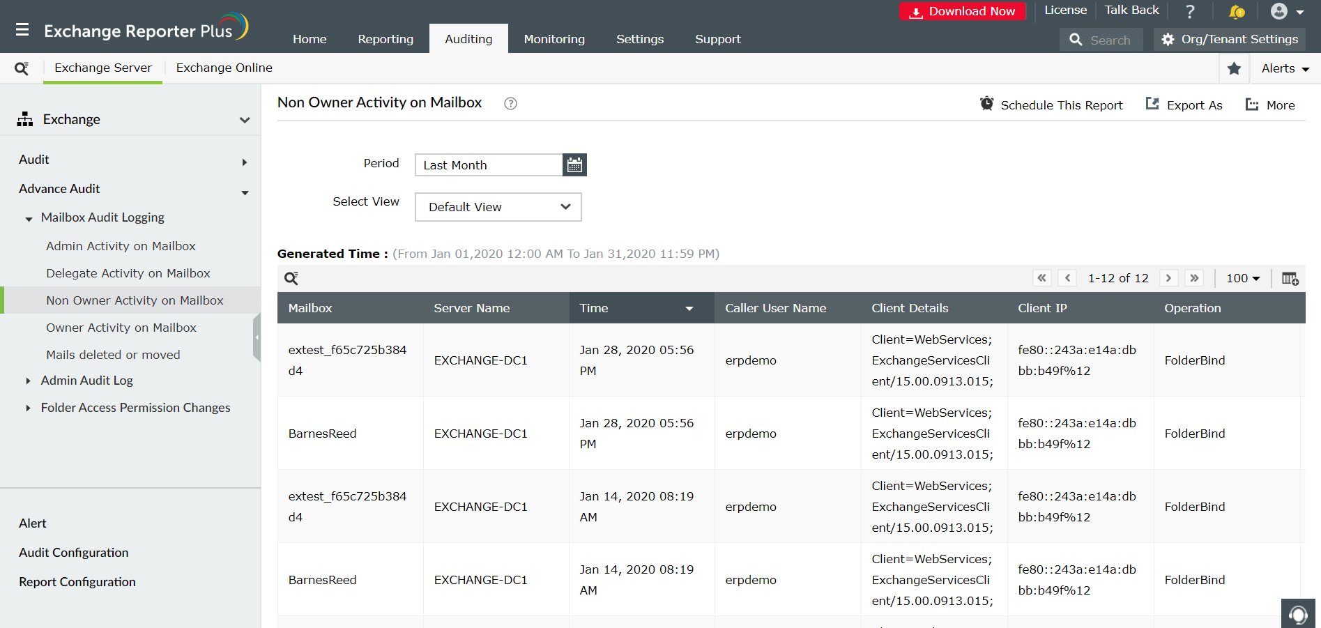The height and width of the screenshot is (628, 1321).
Task: Click the table search filter icon
Action: [x=291, y=279]
